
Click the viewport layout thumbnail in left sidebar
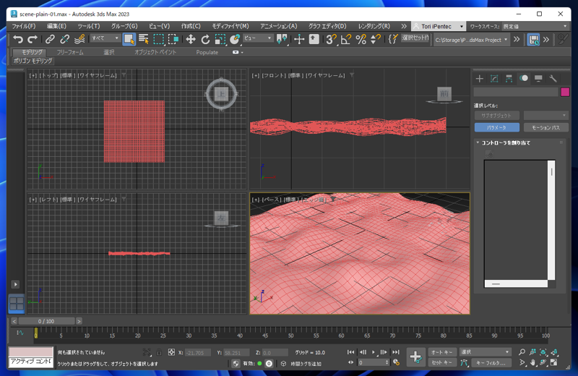pos(17,303)
